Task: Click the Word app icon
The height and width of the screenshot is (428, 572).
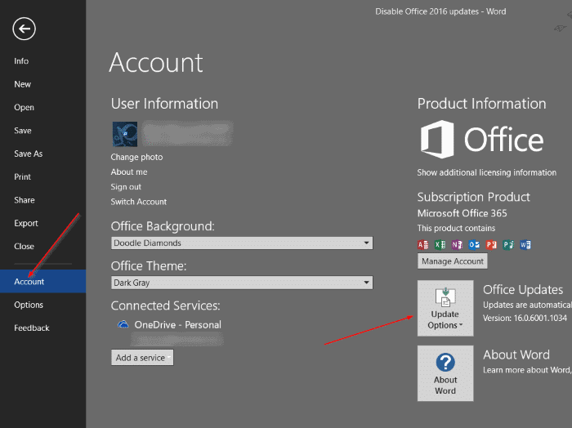Action: pos(525,244)
